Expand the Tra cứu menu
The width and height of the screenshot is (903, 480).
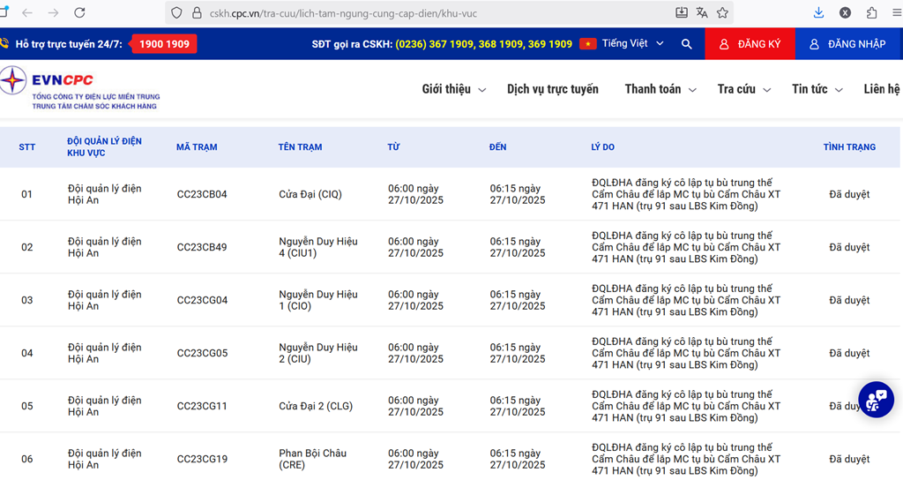coord(743,89)
